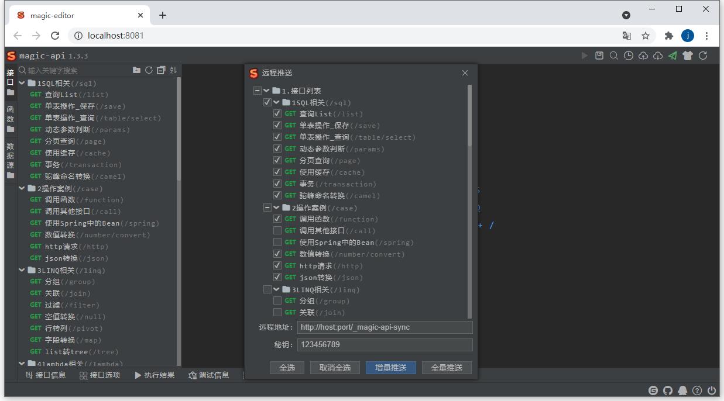Click the run triangle icon in toolbar

(585, 55)
